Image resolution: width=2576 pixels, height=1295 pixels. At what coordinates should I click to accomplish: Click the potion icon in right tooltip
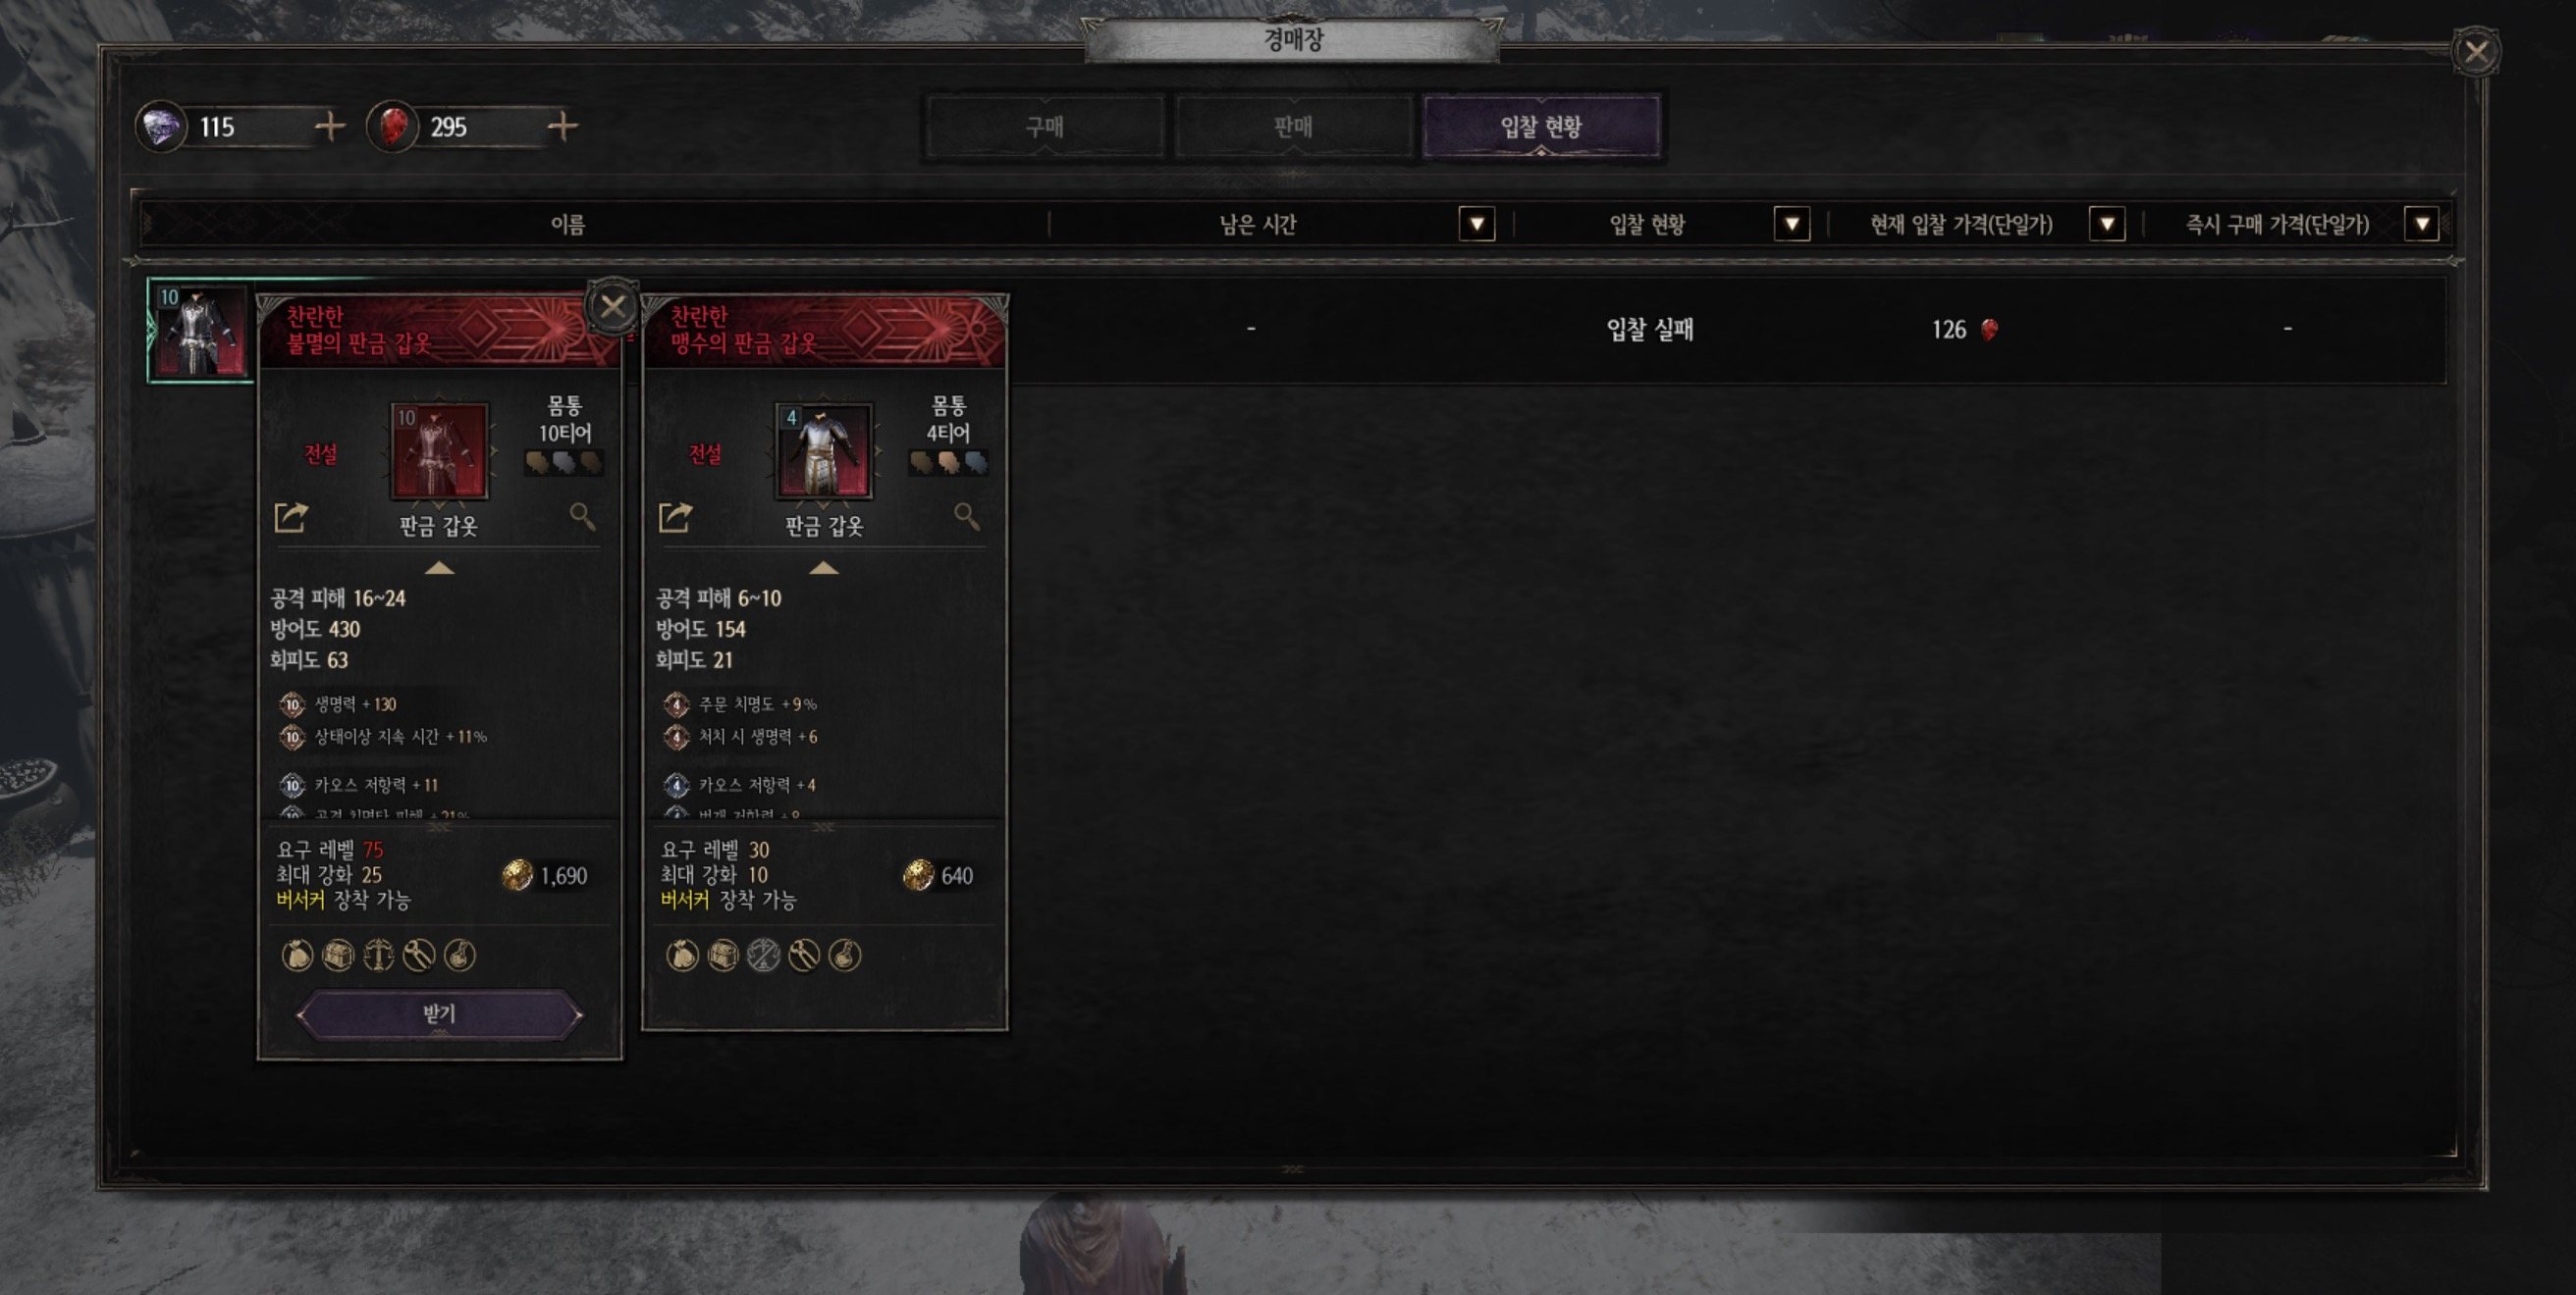(844, 957)
